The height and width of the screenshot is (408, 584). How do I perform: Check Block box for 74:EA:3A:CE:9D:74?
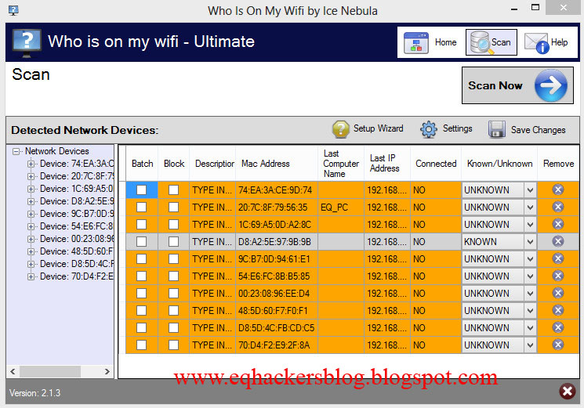173,190
